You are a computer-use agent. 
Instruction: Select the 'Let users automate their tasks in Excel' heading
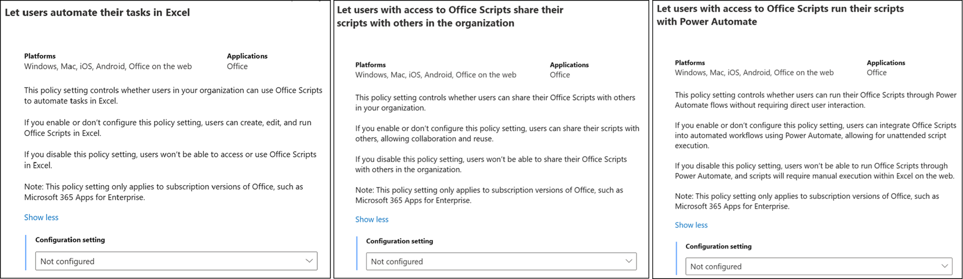pos(97,12)
